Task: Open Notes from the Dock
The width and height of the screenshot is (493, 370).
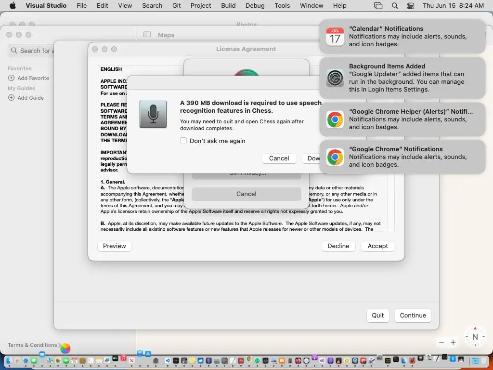Action: [99, 361]
